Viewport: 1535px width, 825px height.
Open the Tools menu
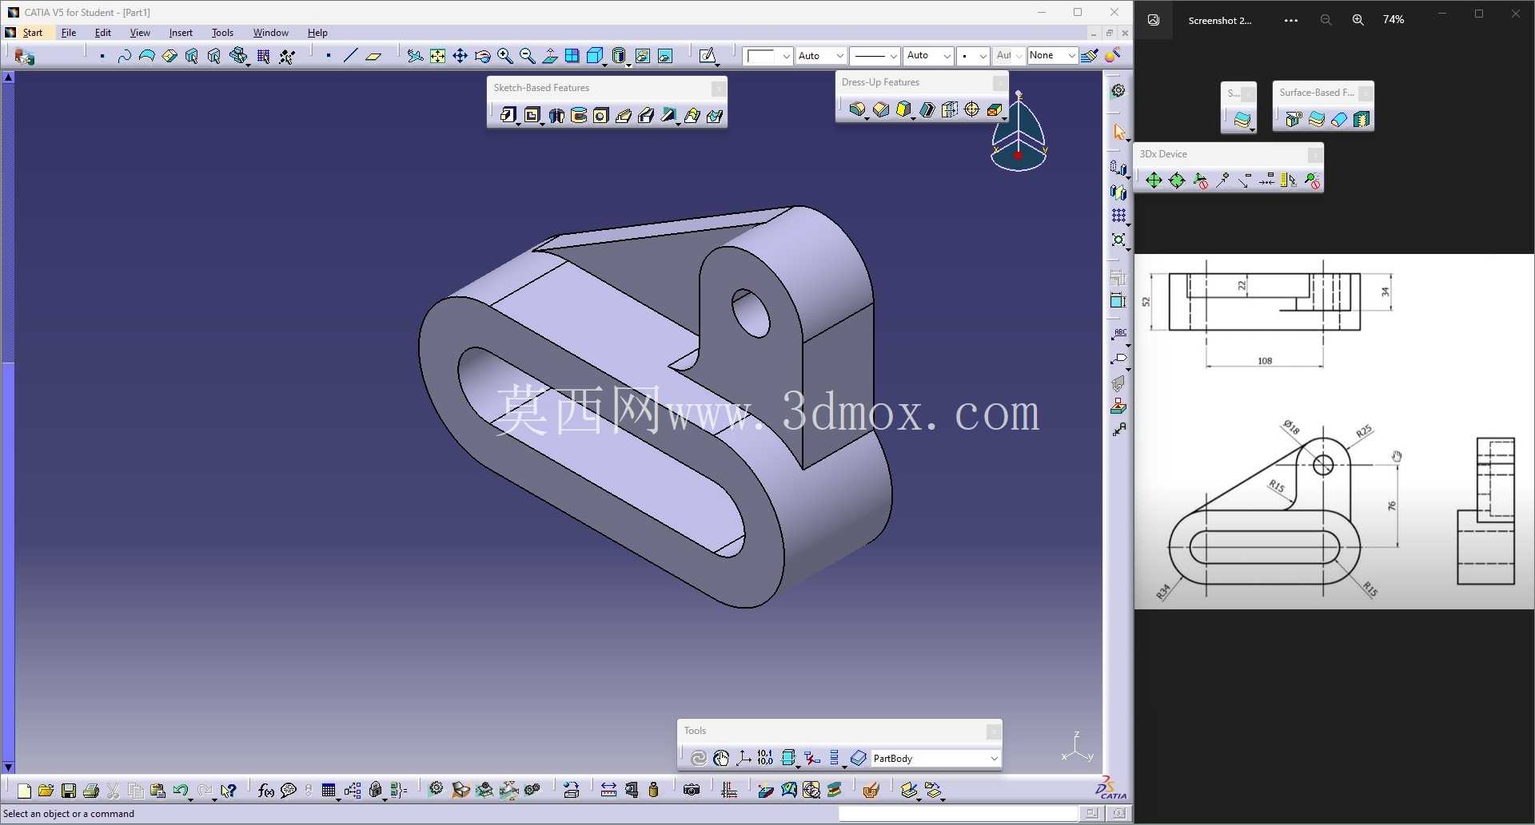pos(222,33)
